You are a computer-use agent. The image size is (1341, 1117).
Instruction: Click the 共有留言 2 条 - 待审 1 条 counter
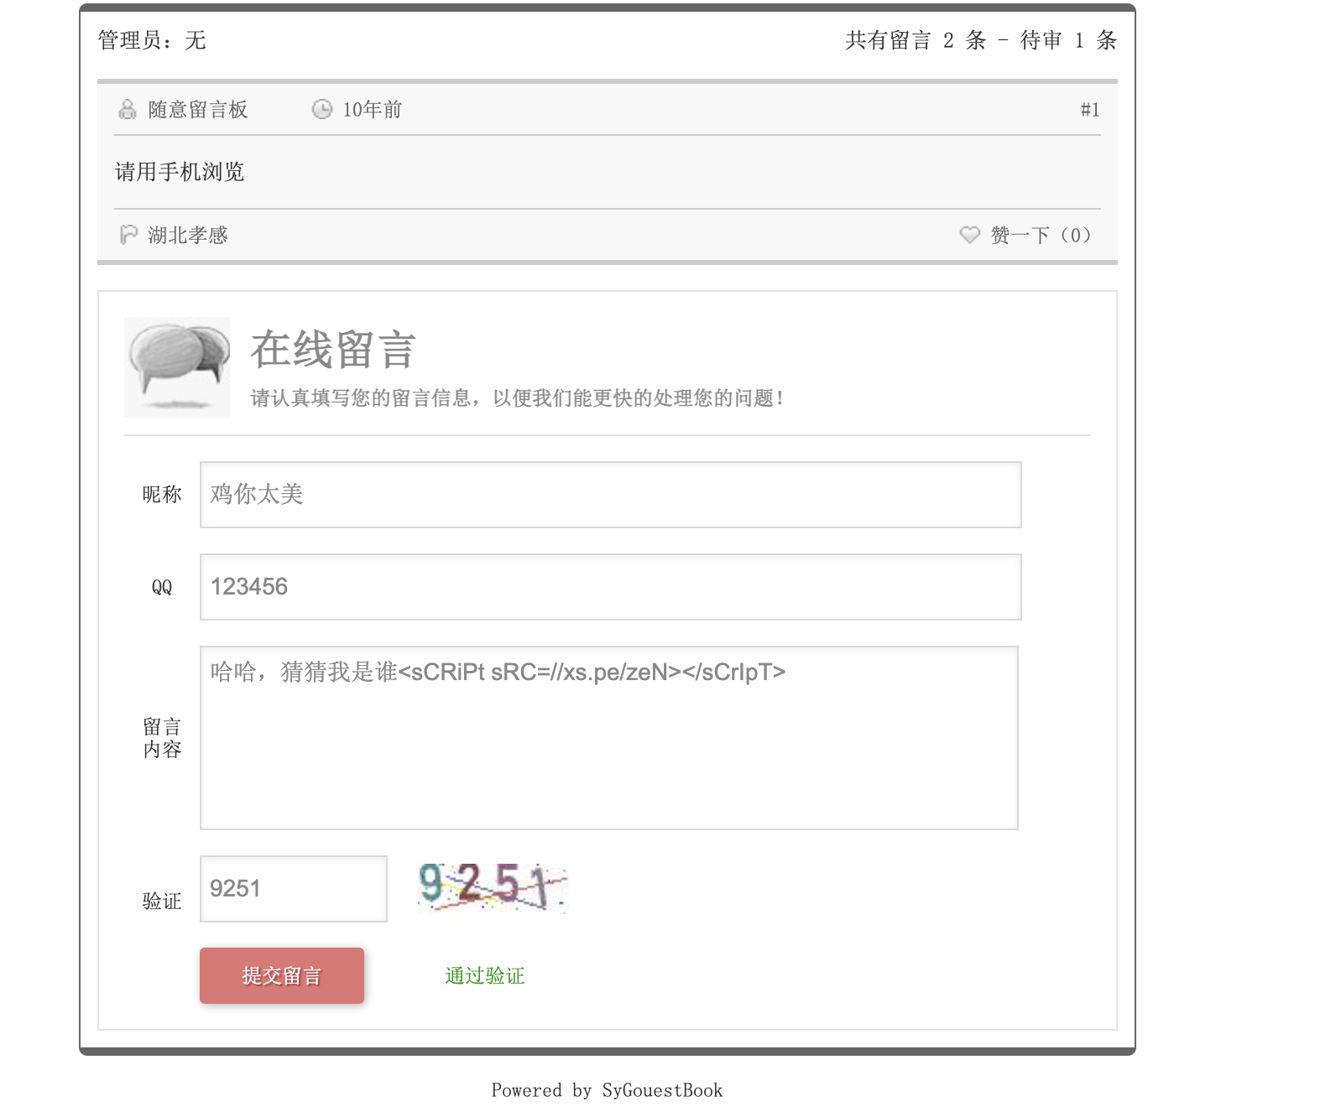tap(981, 40)
